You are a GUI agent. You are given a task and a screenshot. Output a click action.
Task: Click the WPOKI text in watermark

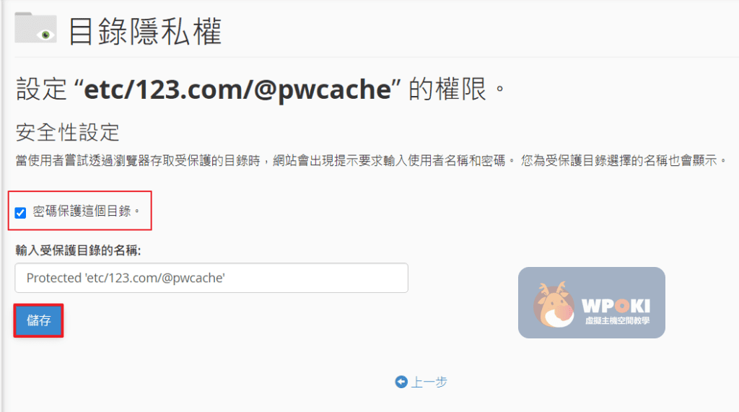616,306
